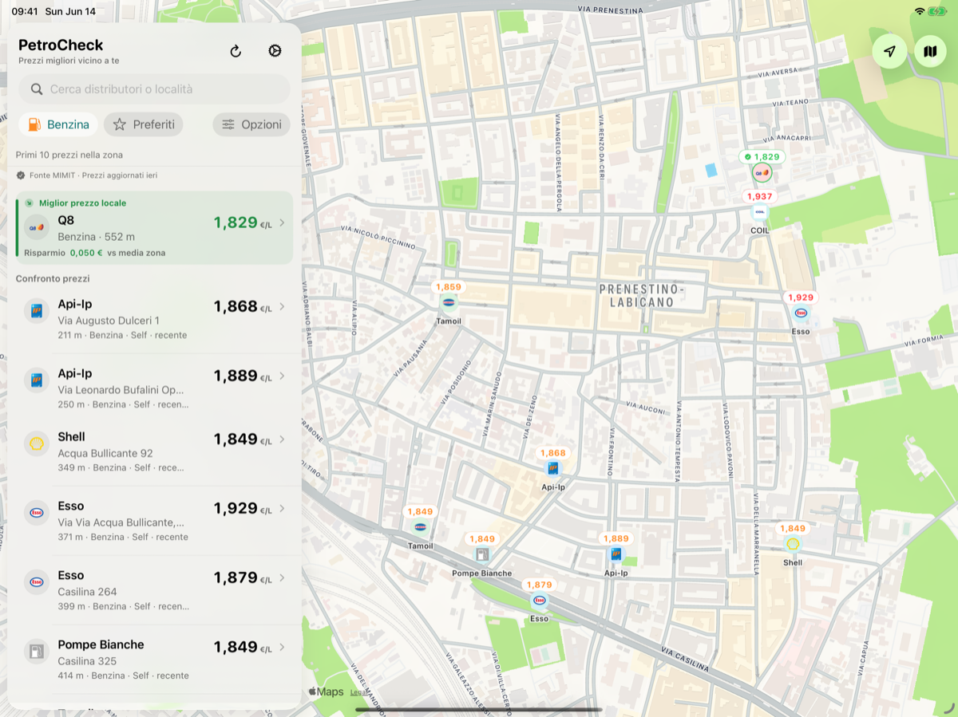Open Esso Casilina 264 chevron
This screenshot has height=717, width=958.
(x=282, y=577)
